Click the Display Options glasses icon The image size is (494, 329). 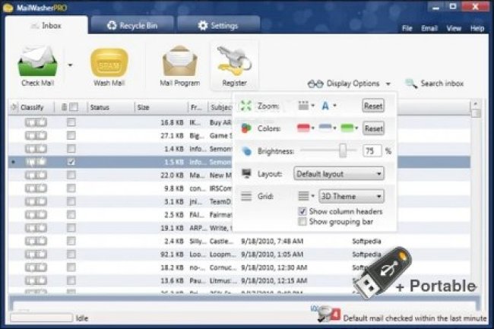315,84
